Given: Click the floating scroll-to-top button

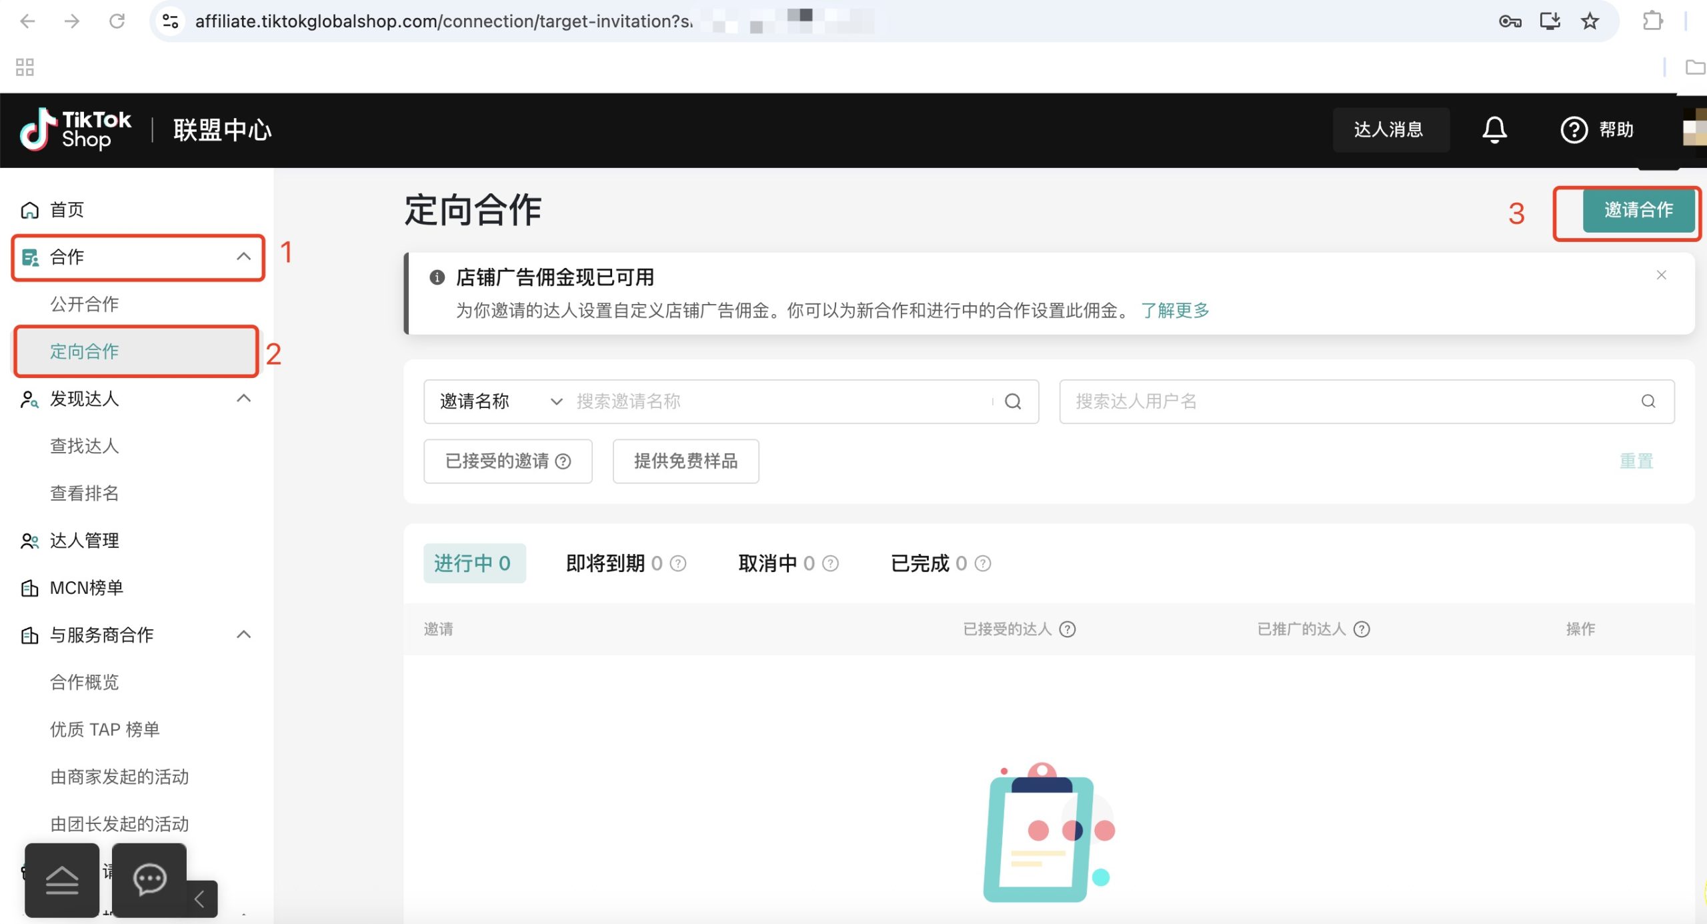Looking at the screenshot, I should [62, 880].
